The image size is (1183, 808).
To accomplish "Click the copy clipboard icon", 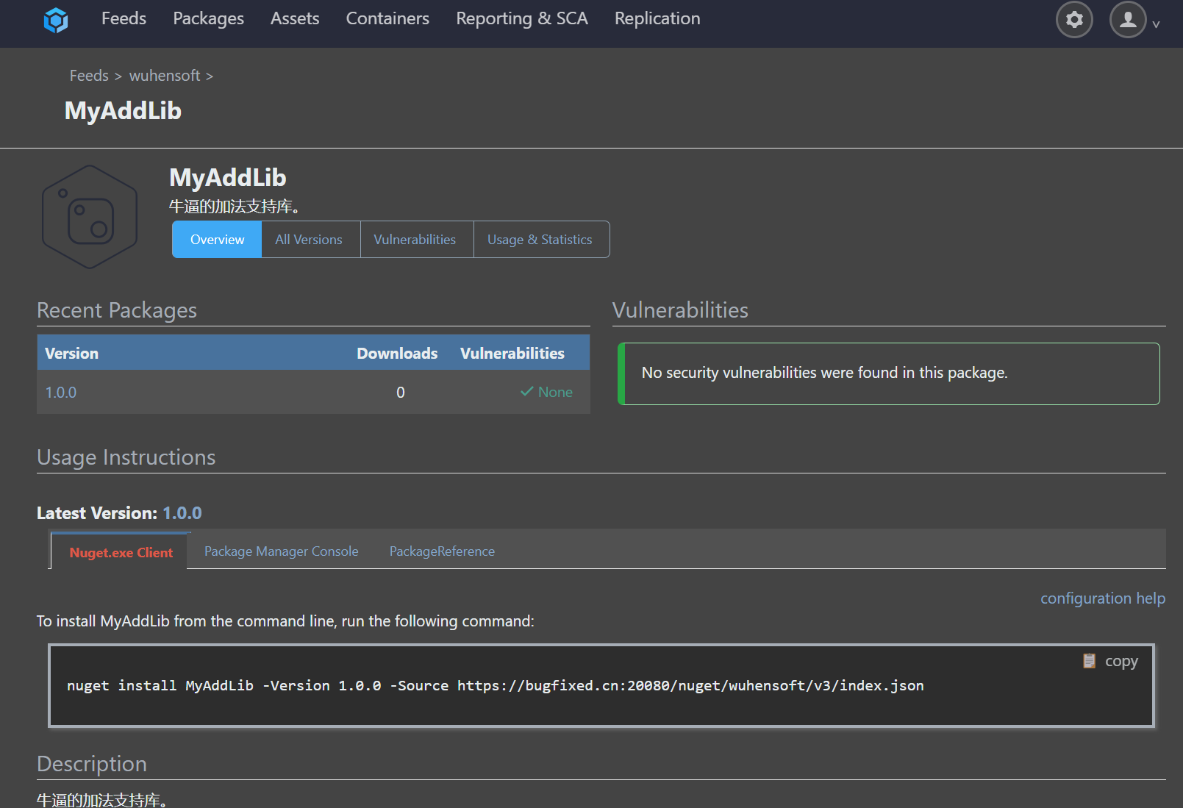I will point(1089,661).
